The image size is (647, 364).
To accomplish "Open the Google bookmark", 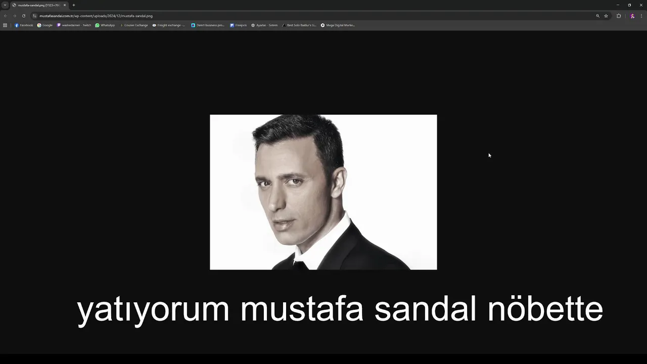I will point(45,25).
